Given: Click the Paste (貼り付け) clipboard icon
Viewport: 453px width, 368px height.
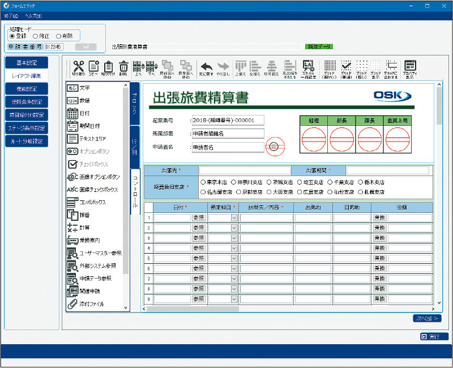Looking at the screenshot, I should pyautogui.click(x=108, y=68).
